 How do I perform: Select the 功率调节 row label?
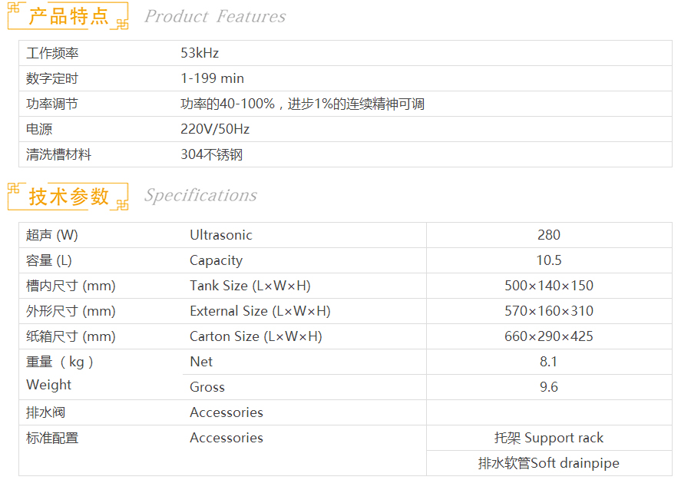tap(52, 104)
